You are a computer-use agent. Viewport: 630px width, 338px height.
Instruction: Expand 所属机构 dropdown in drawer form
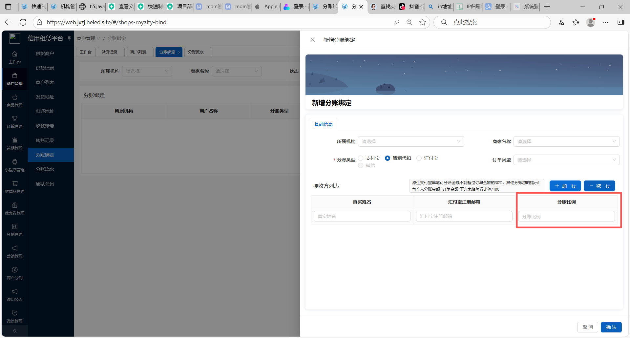click(x=411, y=141)
